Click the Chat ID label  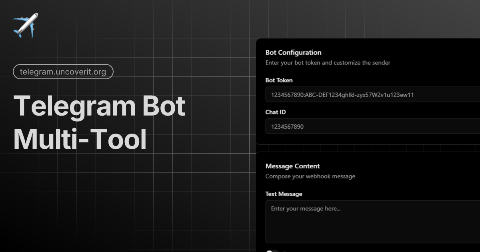tap(275, 112)
